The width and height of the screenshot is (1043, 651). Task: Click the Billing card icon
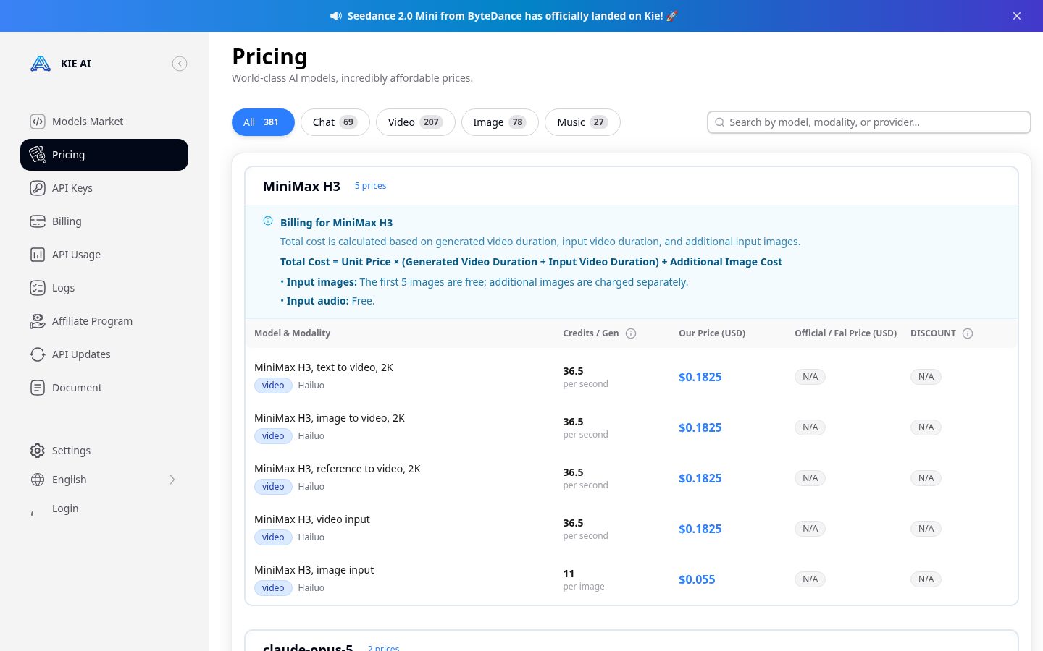tap(38, 221)
